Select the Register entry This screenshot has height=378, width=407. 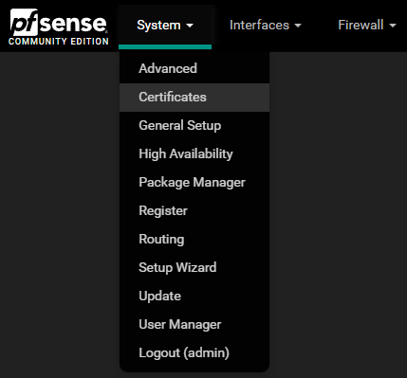[x=194, y=210]
